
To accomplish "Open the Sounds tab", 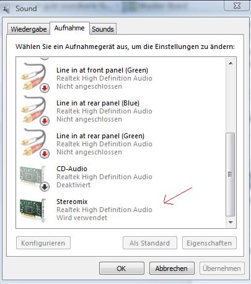I will click(x=103, y=29).
